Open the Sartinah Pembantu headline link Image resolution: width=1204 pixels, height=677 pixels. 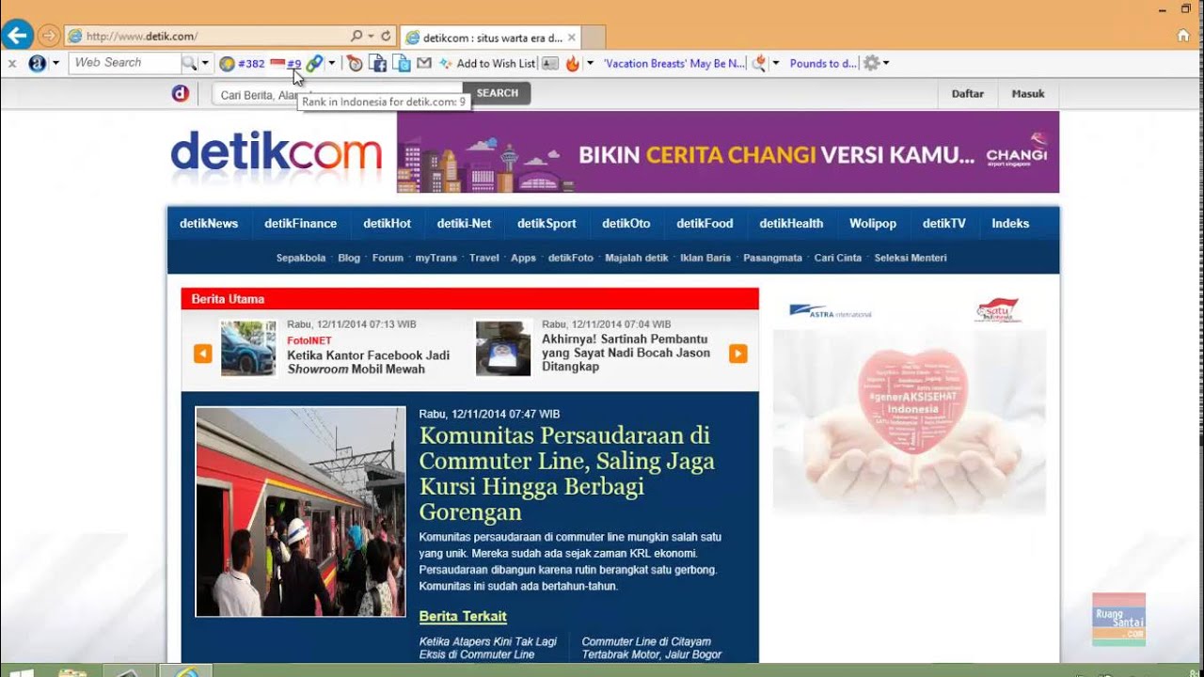click(x=625, y=353)
